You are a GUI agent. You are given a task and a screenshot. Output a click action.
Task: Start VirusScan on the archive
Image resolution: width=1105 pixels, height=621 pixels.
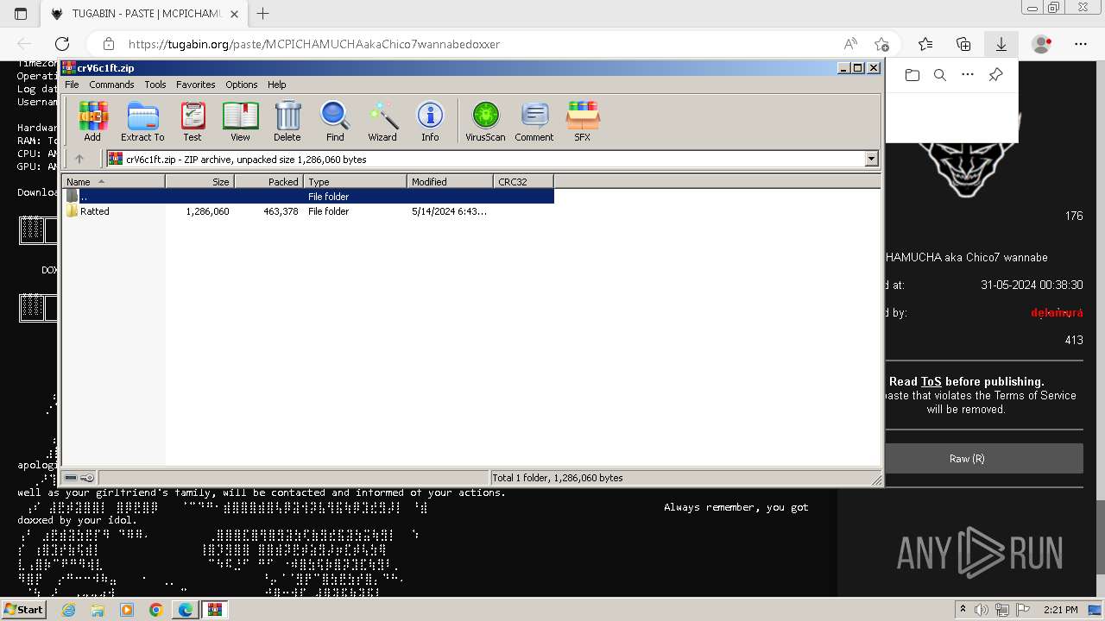485,122
